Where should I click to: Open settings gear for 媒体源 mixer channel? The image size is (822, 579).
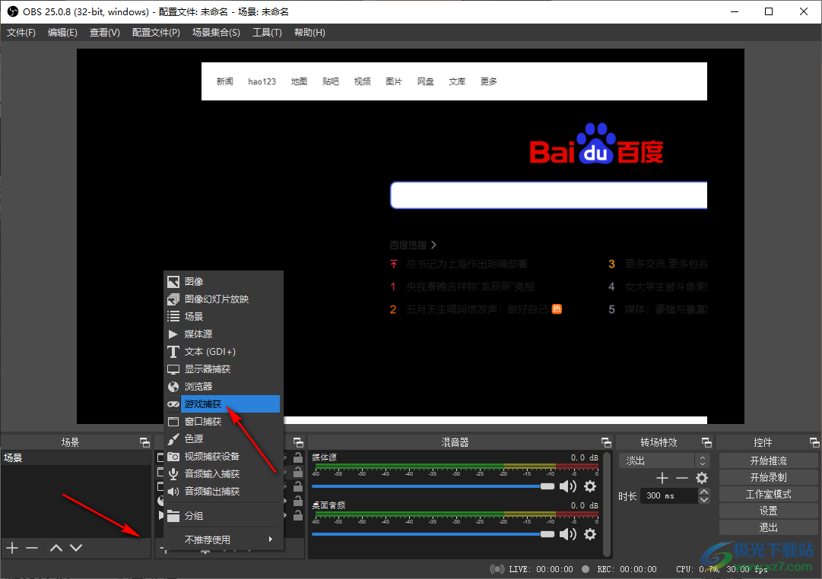pyautogui.click(x=590, y=486)
